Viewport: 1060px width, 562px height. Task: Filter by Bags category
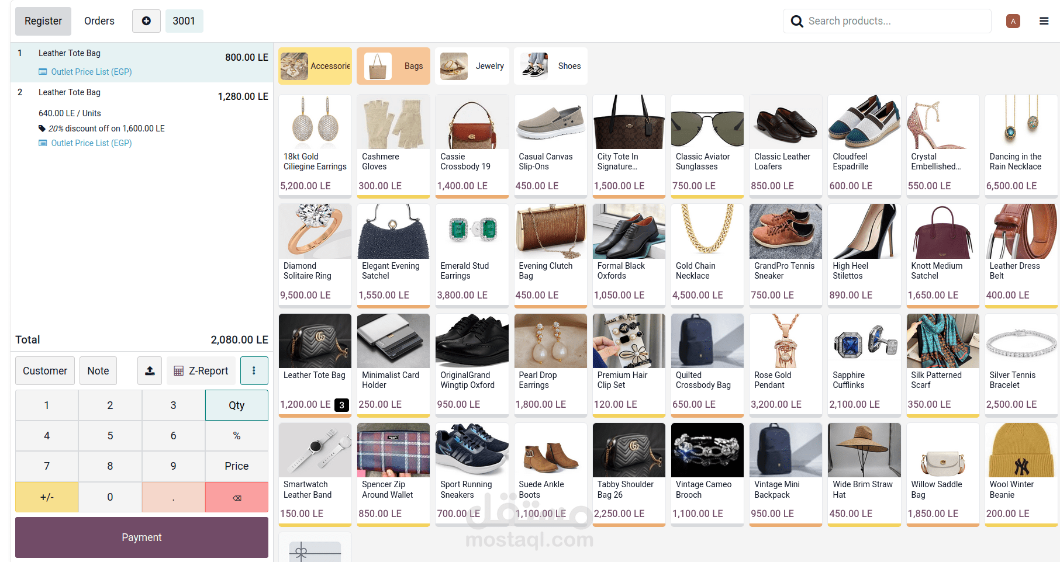(393, 66)
